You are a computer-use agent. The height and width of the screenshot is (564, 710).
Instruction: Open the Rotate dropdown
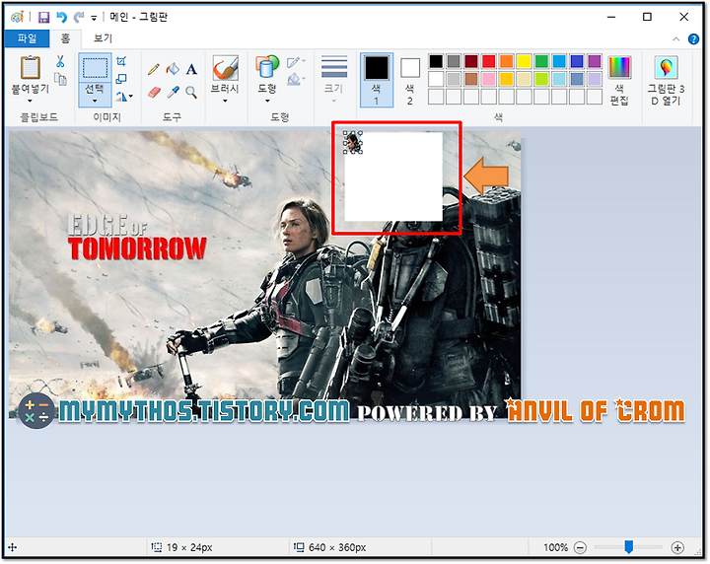(124, 96)
